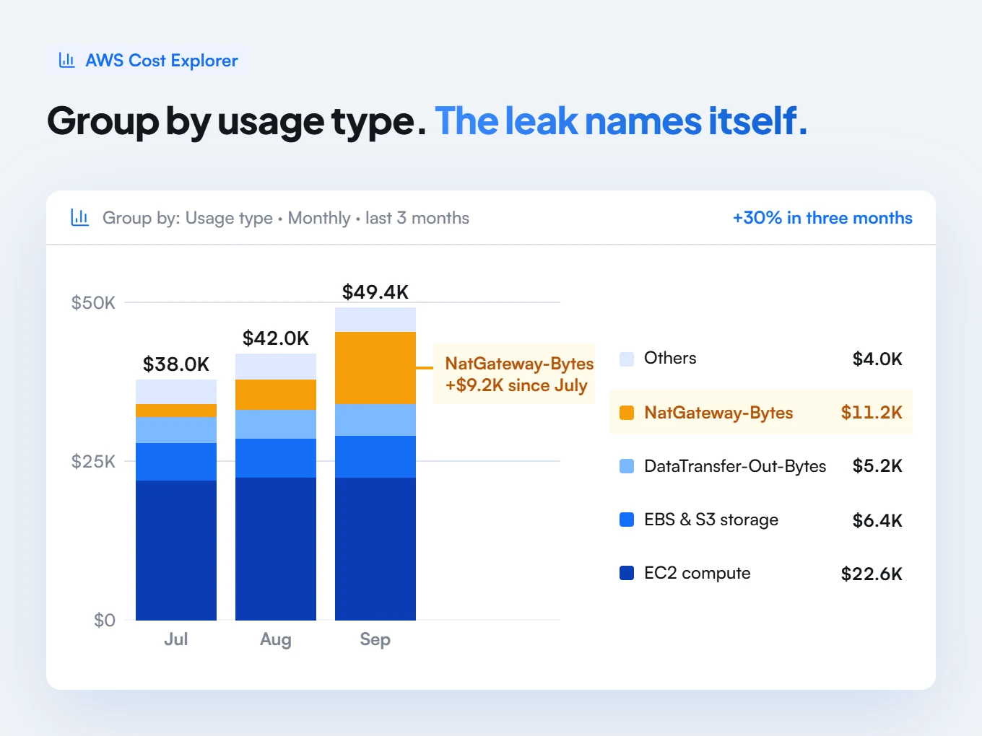Image resolution: width=982 pixels, height=736 pixels.
Task: Click the EC2 compute legend label
Action: 698,573
